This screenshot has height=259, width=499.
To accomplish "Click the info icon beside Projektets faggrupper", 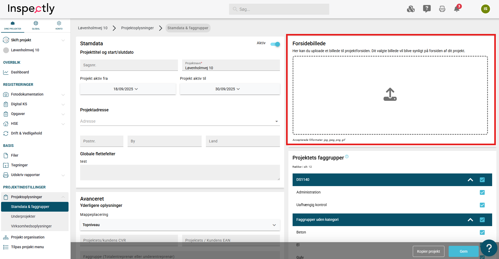I will pos(347,157).
